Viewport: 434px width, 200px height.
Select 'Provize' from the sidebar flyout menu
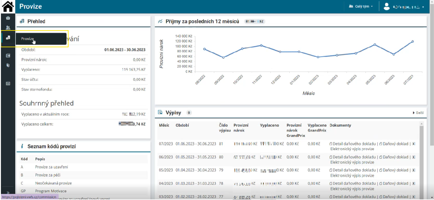(27, 39)
